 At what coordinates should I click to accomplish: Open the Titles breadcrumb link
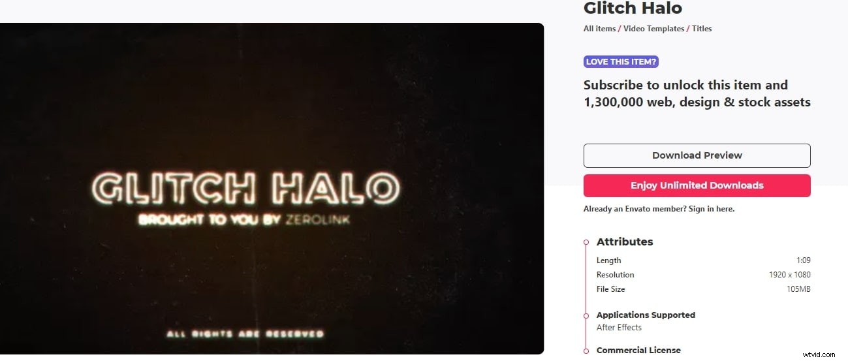(x=702, y=29)
